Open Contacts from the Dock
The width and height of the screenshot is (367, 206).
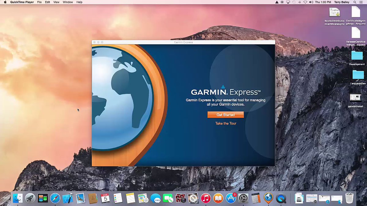pos(93,198)
